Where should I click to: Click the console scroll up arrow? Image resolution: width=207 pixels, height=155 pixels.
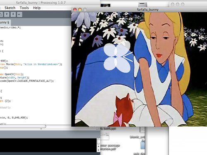coord(99,146)
